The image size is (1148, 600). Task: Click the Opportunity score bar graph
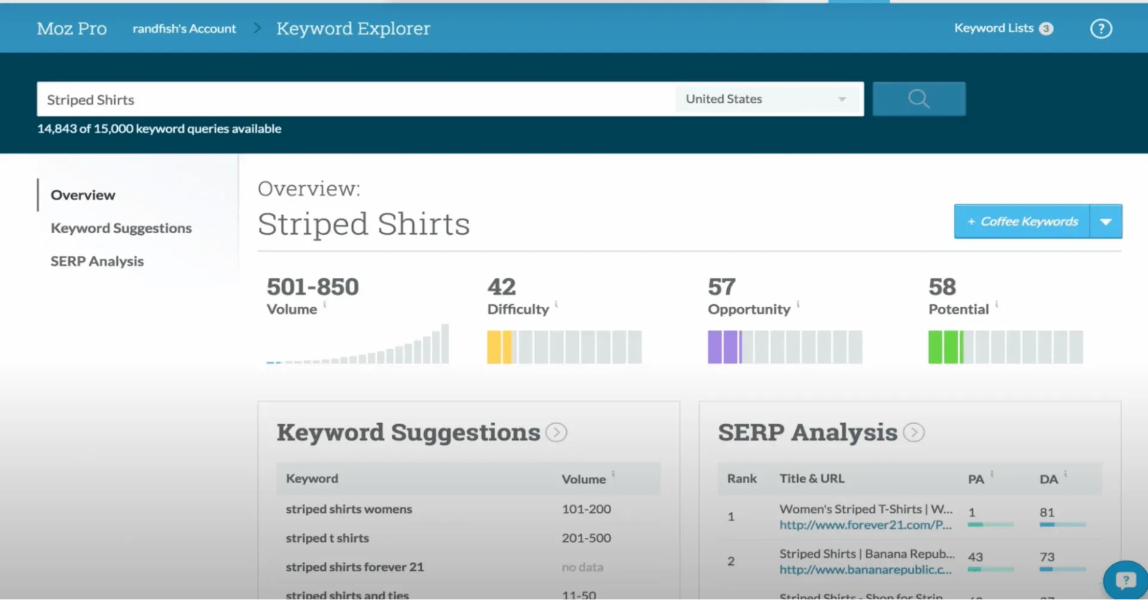pyautogui.click(x=784, y=347)
